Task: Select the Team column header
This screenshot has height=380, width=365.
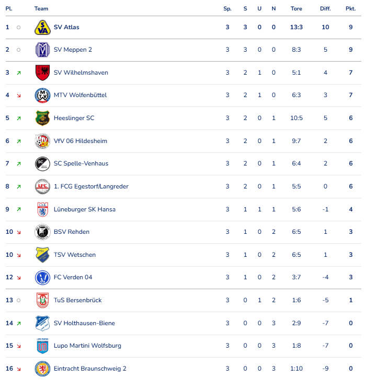Action: tap(41, 9)
